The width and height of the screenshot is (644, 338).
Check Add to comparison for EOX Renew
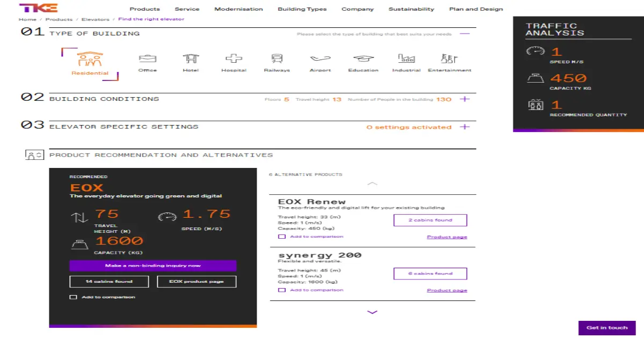click(281, 237)
